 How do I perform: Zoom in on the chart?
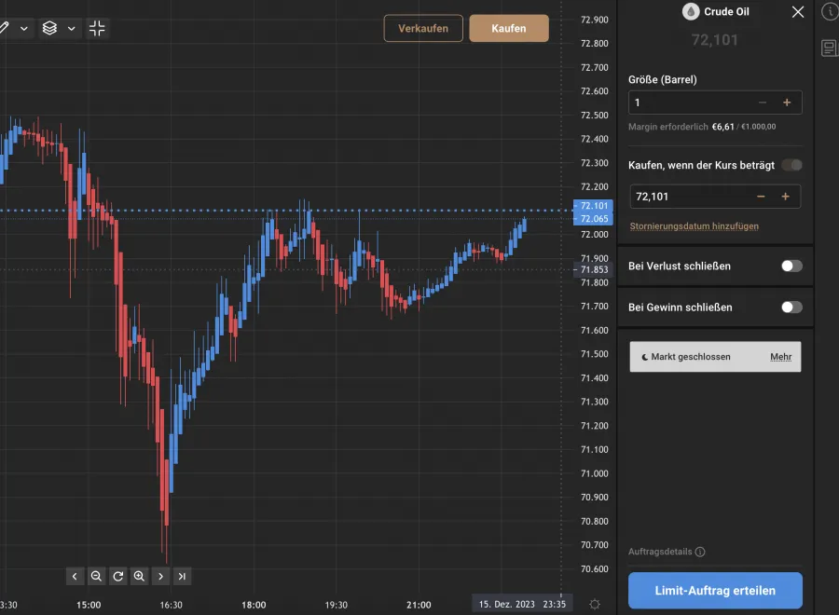(x=139, y=576)
